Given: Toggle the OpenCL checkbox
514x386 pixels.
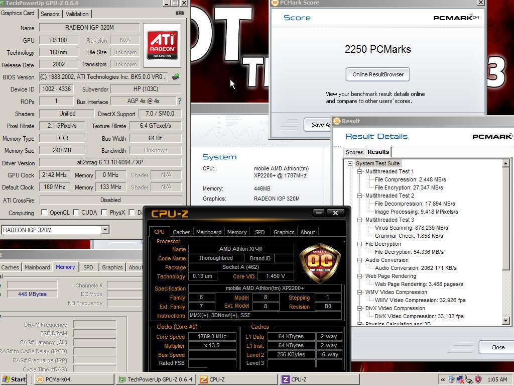Looking at the screenshot, I should point(44,213).
